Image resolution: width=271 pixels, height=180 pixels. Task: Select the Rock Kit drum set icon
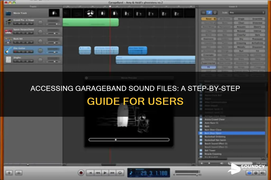click(x=8, y=41)
